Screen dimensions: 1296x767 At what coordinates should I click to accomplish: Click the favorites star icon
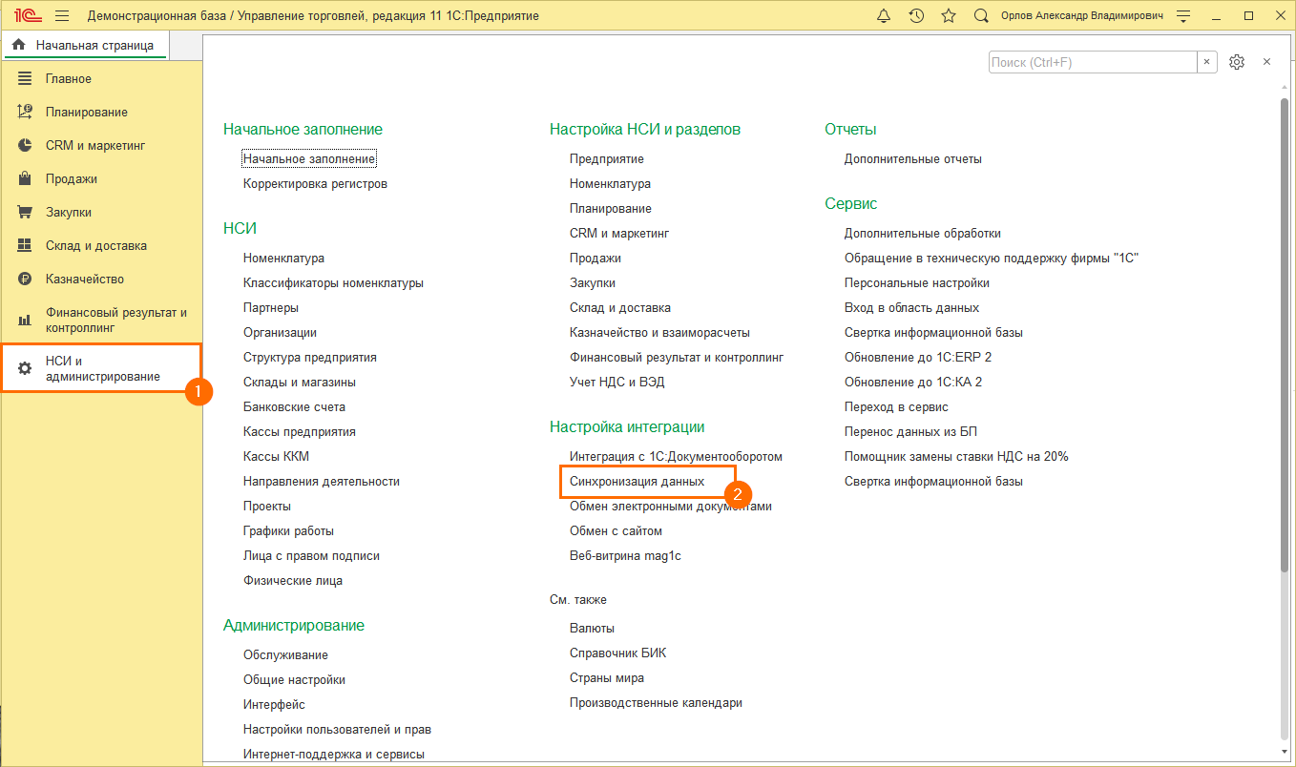948,16
